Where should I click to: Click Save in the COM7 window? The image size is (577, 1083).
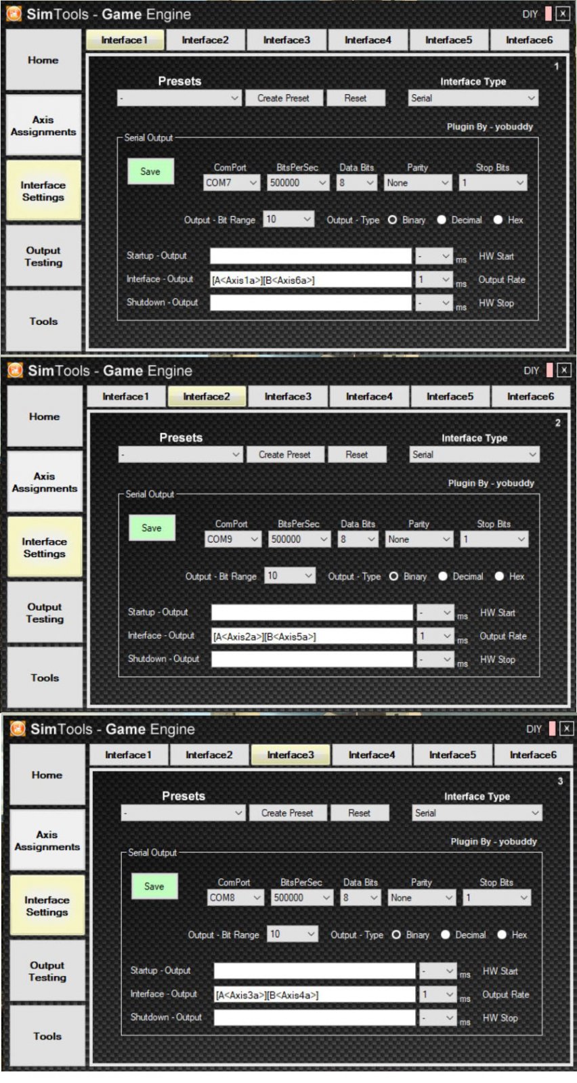tap(150, 172)
